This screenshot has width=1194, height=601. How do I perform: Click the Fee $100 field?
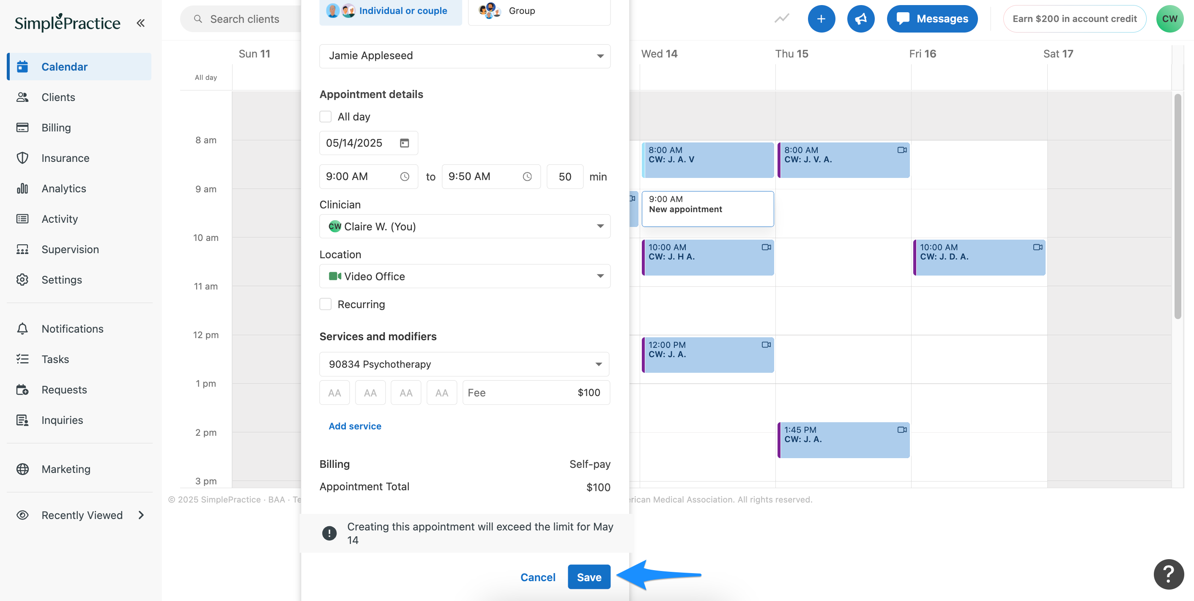(536, 393)
